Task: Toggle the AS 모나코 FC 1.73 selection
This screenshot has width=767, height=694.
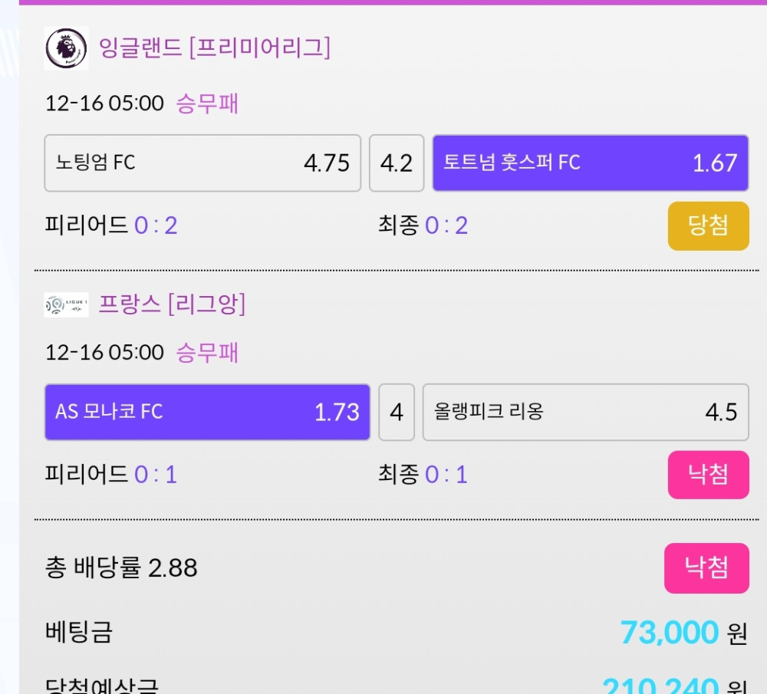Action: point(207,412)
